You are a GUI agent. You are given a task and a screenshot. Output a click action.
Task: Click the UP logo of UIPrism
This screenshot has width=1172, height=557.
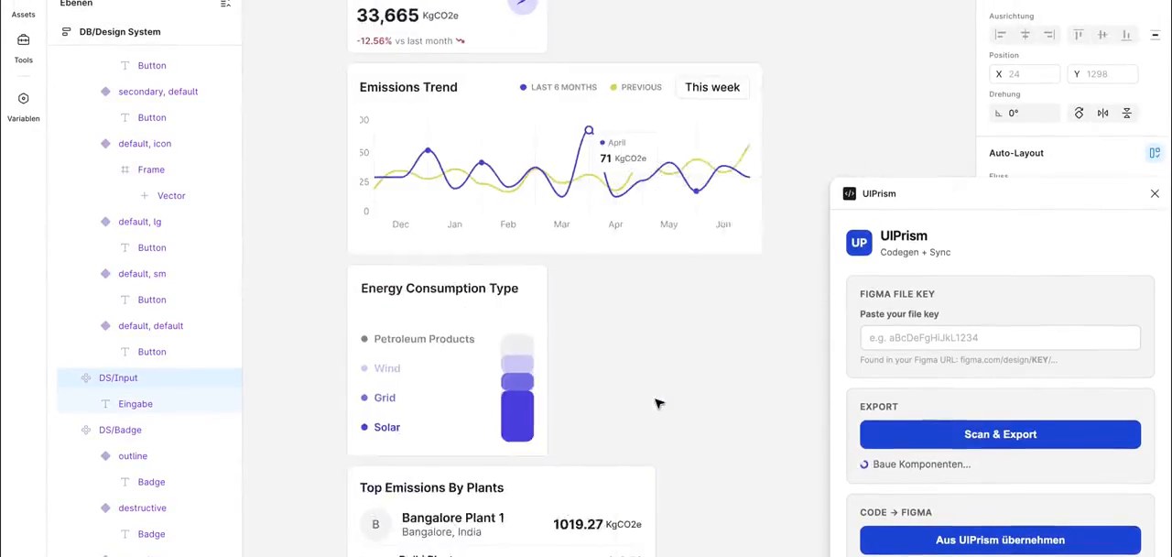[x=859, y=243]
